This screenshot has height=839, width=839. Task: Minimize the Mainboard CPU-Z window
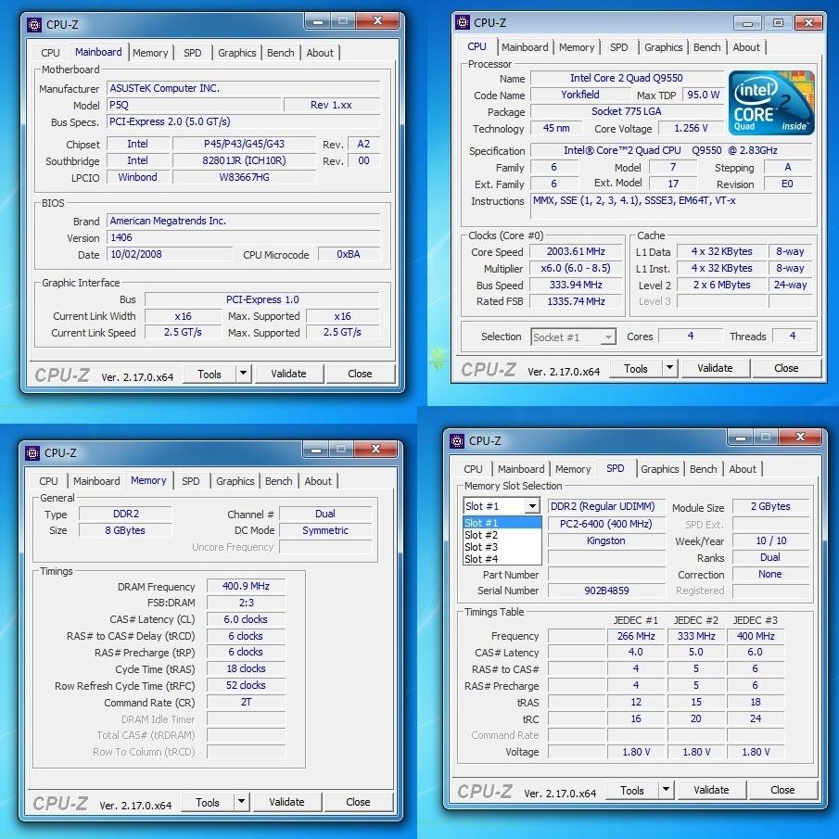pyautogui.click(x=318, y=21)
